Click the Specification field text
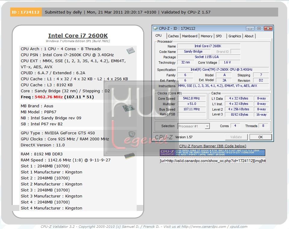The width and height of the screenshot is (289, 229). click(x=223, y=69)
